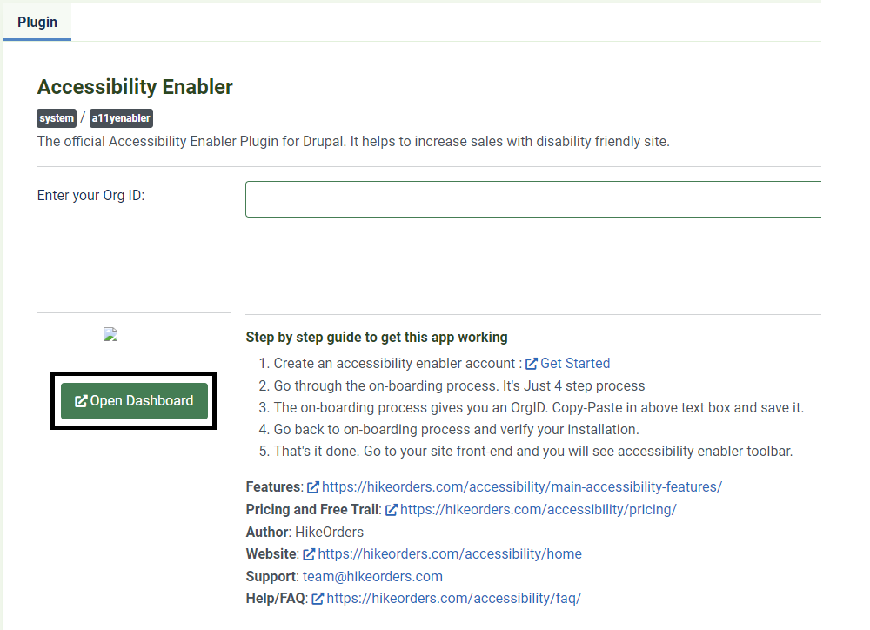This screenshot has height=630, width=870.
Task: Click the broken image above Open Dashboard
Action: (110, 334)
